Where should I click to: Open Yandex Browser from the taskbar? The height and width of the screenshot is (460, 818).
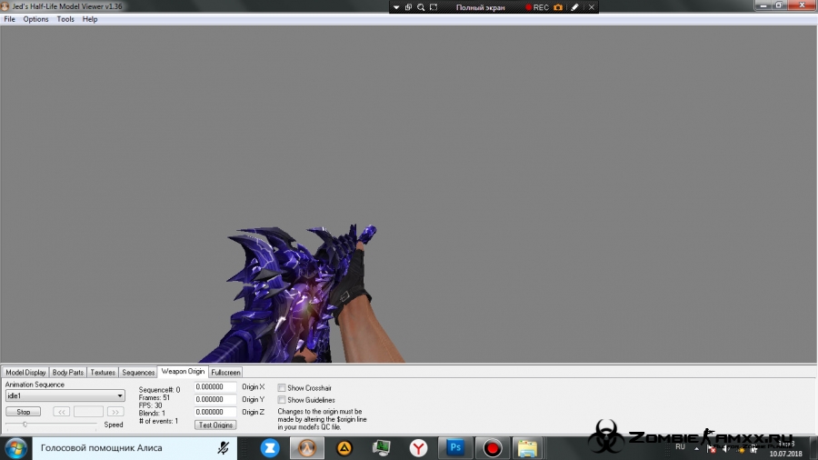pyautogui.click(x=418, y=448)
